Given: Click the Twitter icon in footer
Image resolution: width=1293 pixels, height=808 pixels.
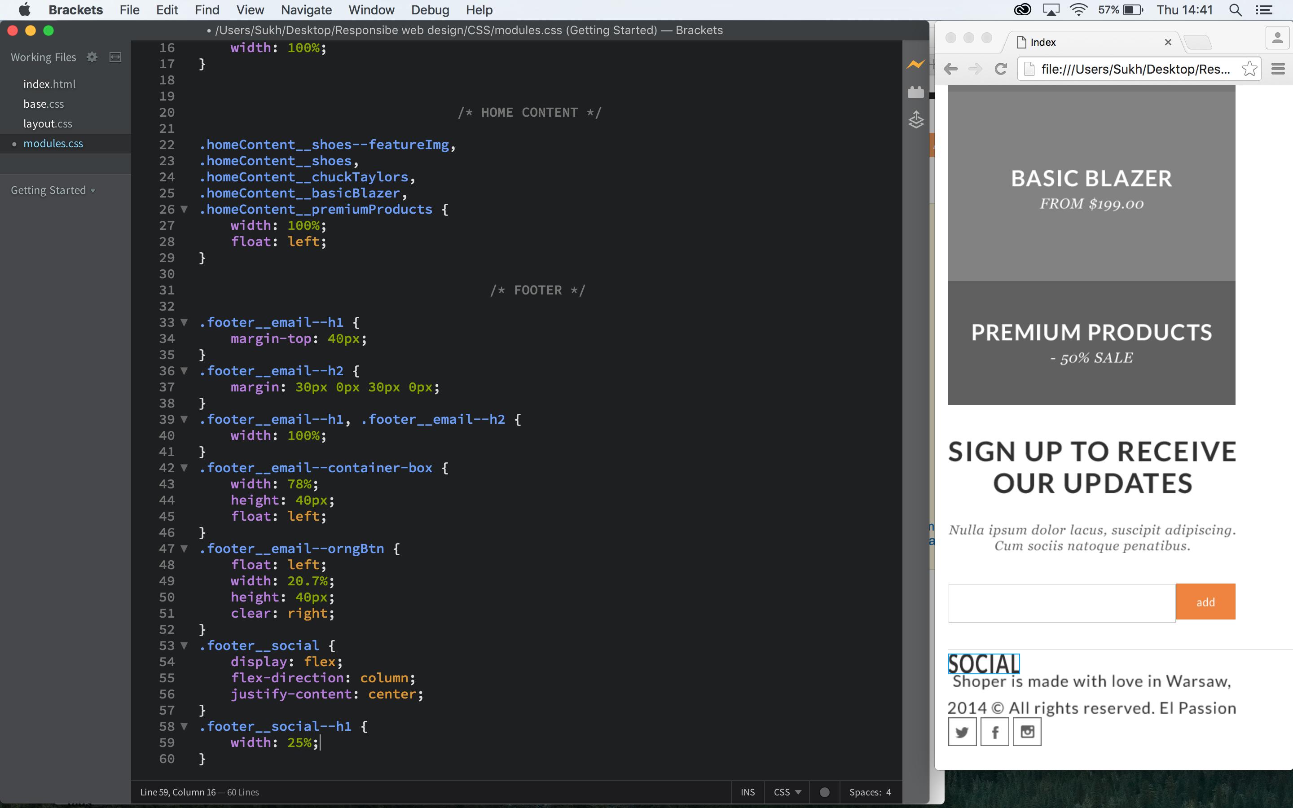Looking at the screenshot, I should (962, 732).
